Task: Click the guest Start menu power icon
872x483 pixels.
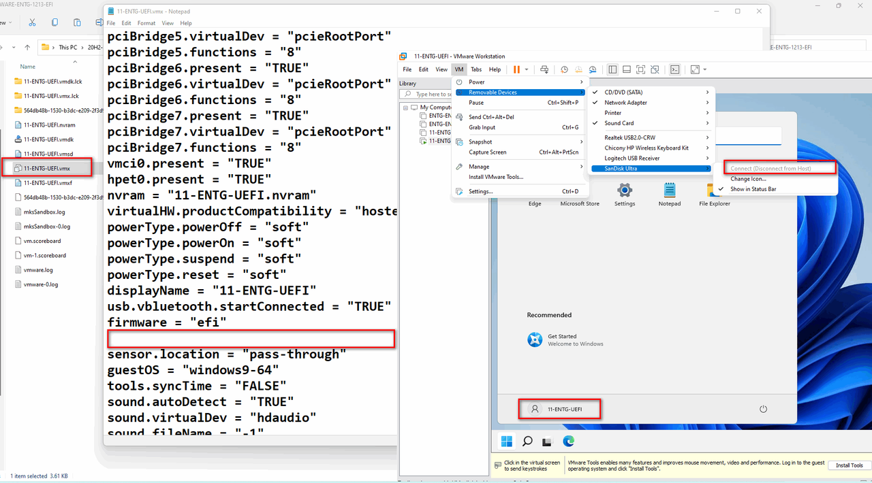Action: pos(763,409)
